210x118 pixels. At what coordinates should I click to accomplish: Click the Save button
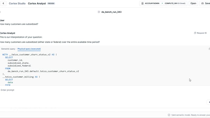point(205,3)
